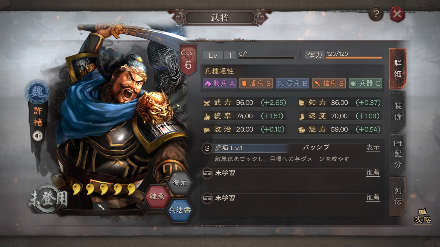Close the 武将 panel with the red X
This screenshot has height=247, width=440.
point(397,14)
